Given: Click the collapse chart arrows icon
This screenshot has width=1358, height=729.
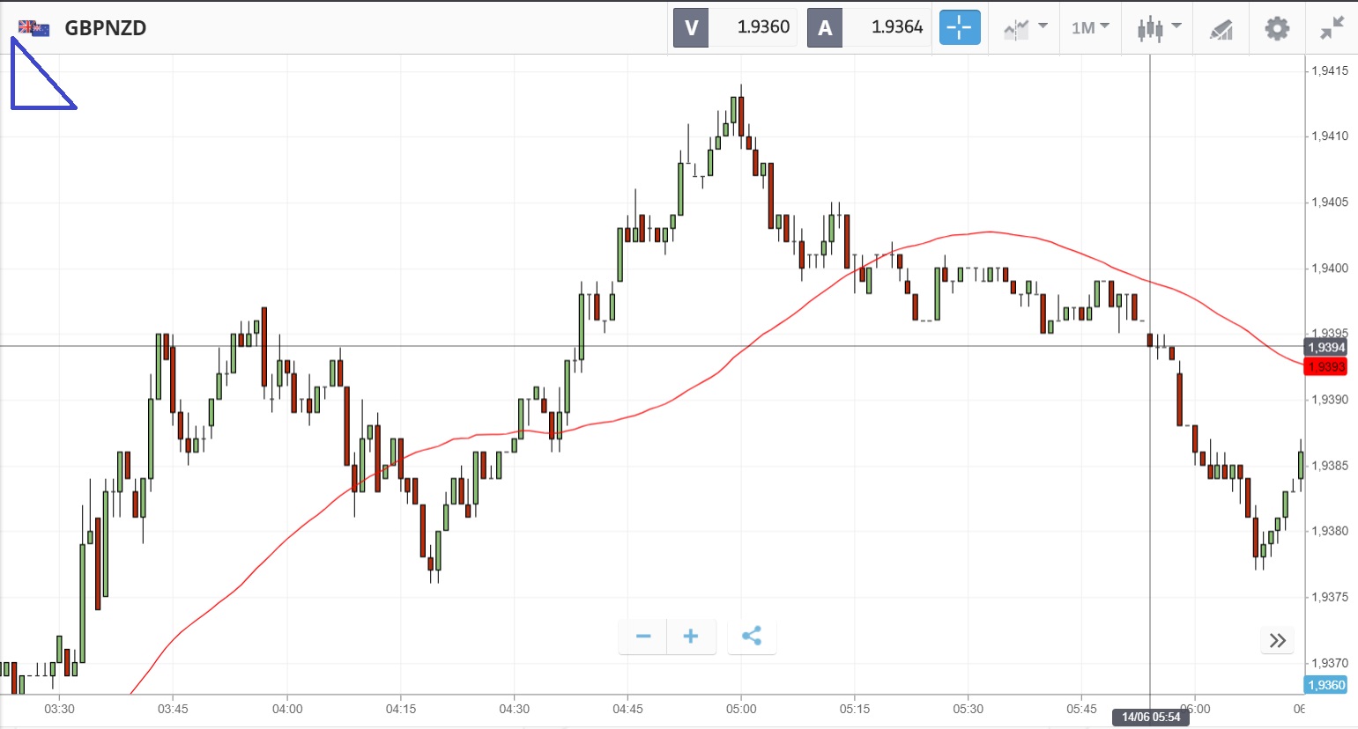Looking at the screenshot, I should (x=1332, y=28).
